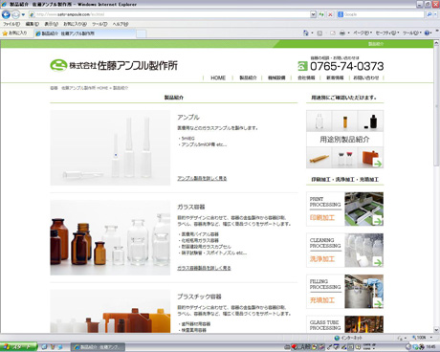Screen dimensions: 440x352
Task: Click HOME in the site navigation
Action: click(x=218, y=77)
